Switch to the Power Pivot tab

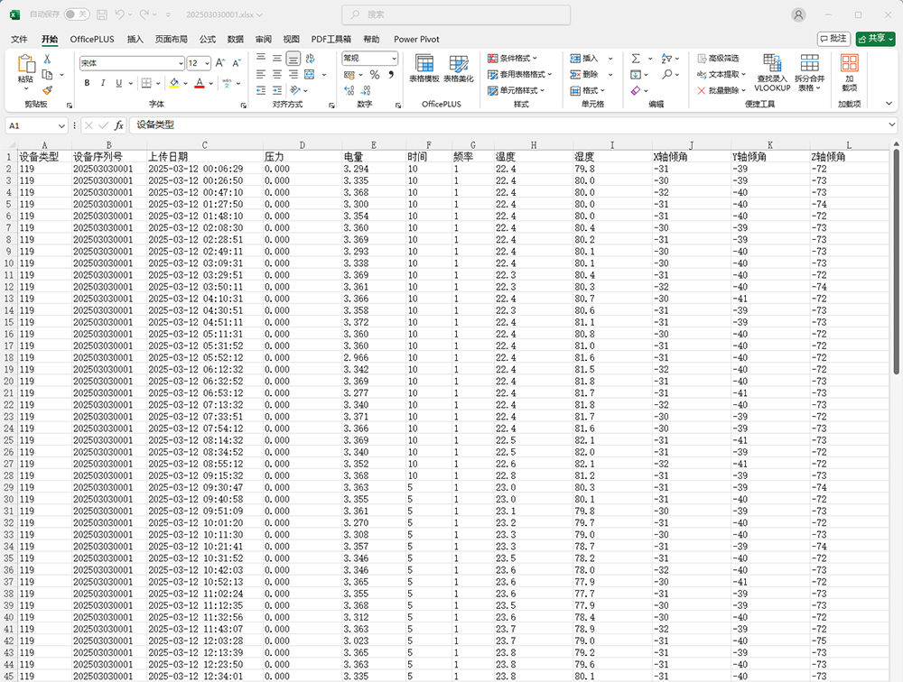(x=416, y=39)
